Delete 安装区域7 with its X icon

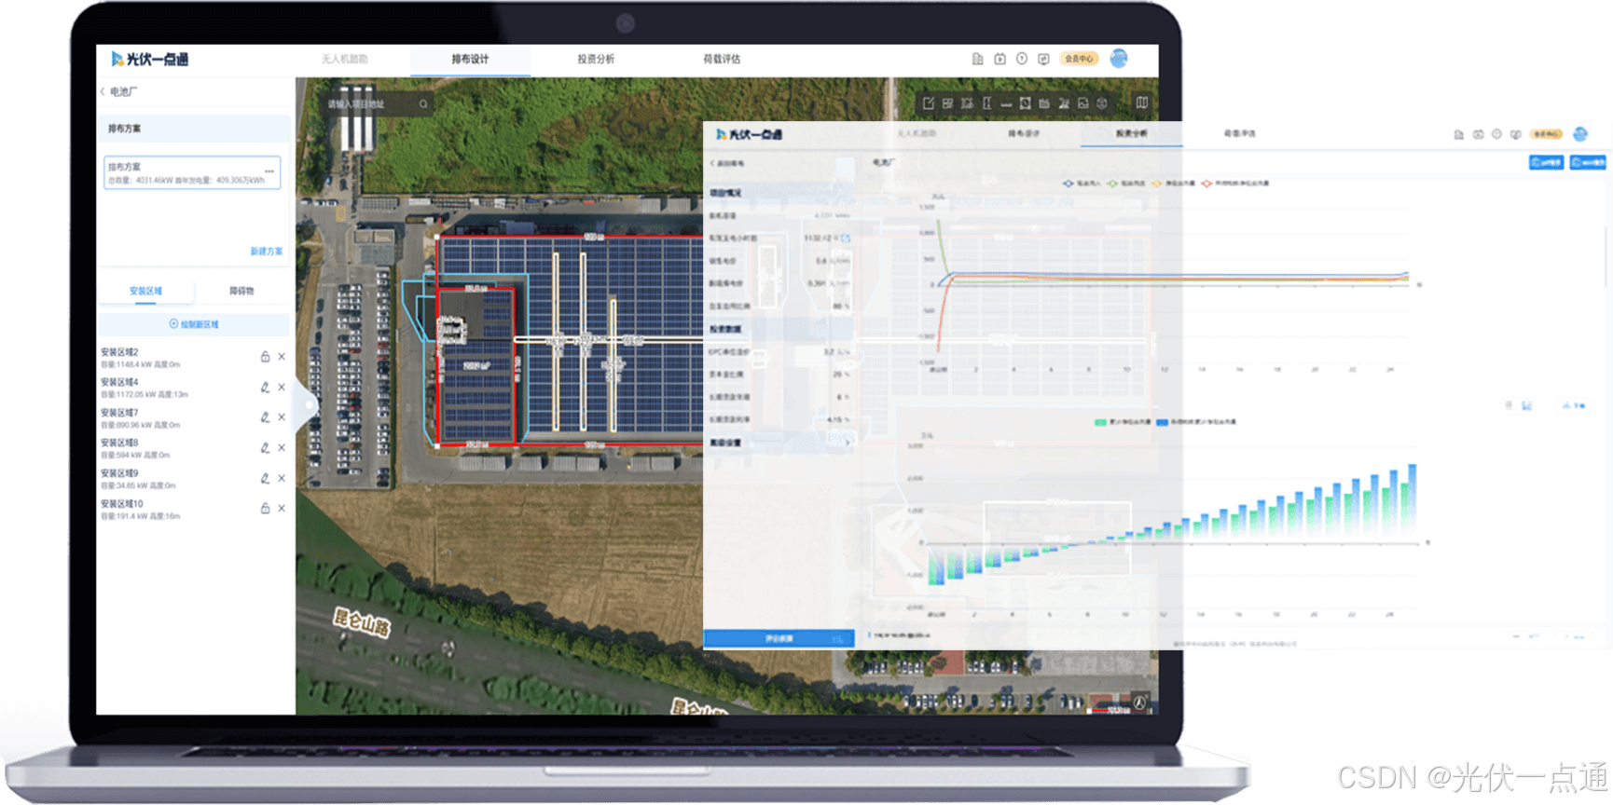[282, 417]
